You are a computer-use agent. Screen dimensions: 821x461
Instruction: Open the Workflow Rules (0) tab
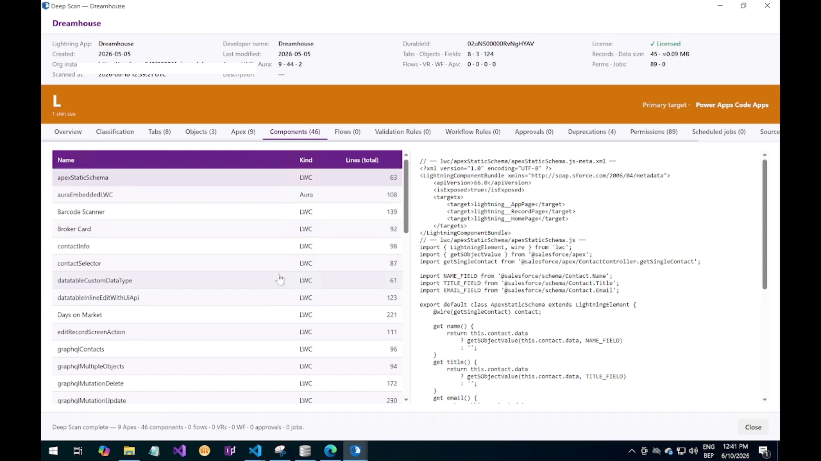[473, 131]
